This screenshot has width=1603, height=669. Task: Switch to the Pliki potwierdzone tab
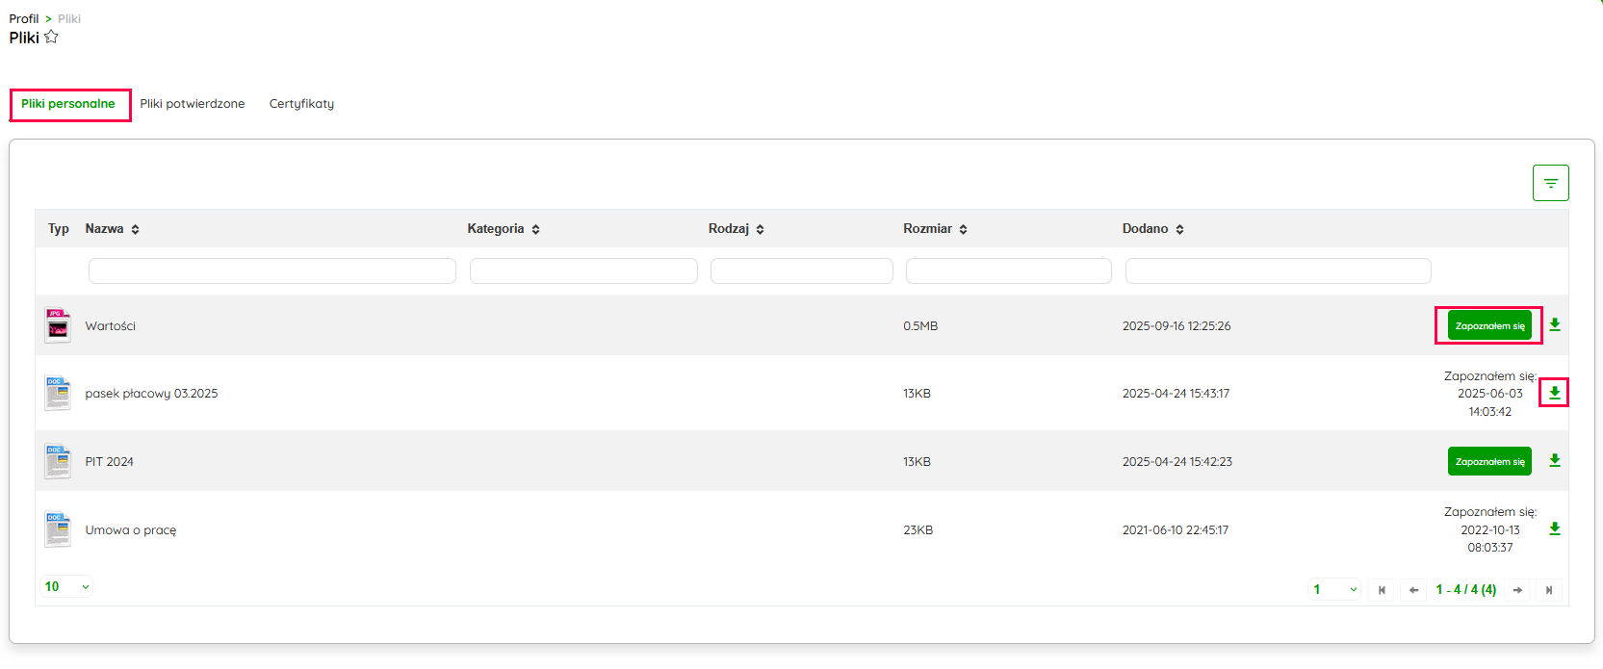[192, 104]
